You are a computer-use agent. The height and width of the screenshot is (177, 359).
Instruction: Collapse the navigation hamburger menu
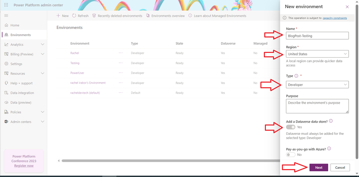coord(6,15)
